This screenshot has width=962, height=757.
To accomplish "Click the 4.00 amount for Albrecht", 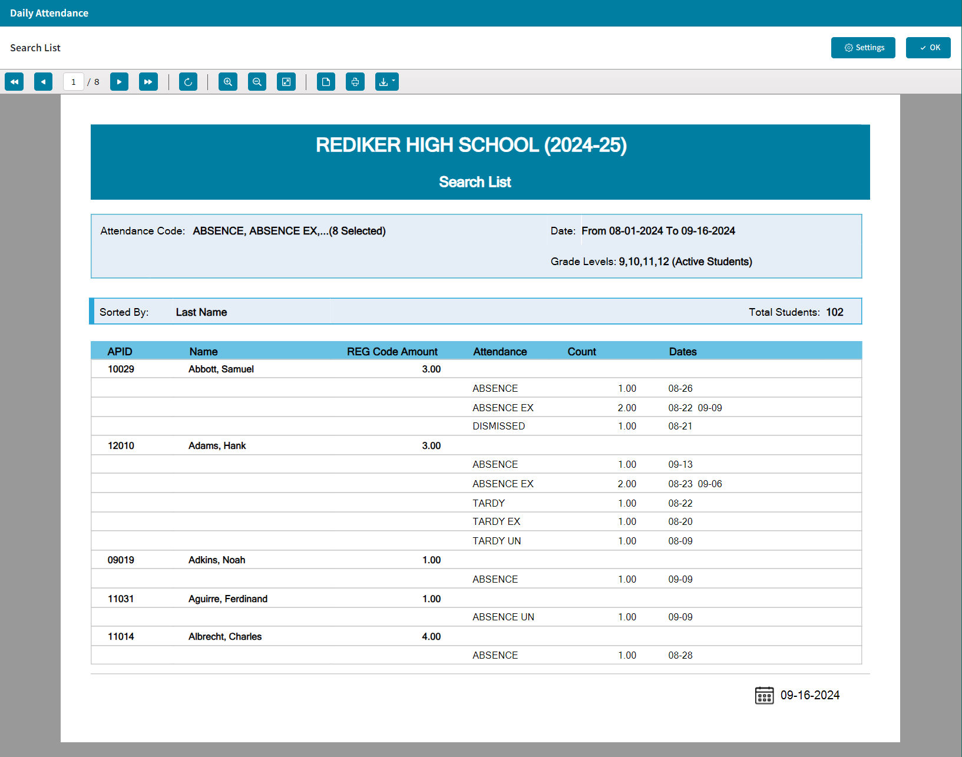I will point(431,637).
